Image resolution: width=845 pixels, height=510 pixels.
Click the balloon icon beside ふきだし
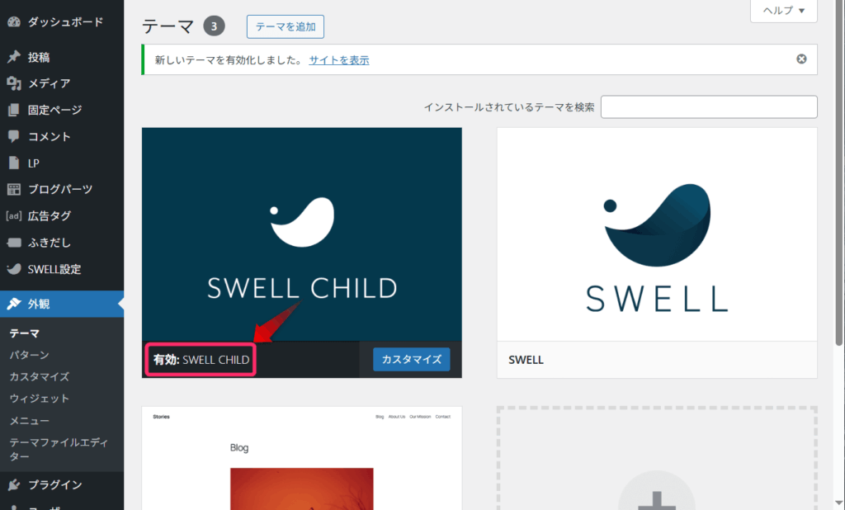point(14,243)
